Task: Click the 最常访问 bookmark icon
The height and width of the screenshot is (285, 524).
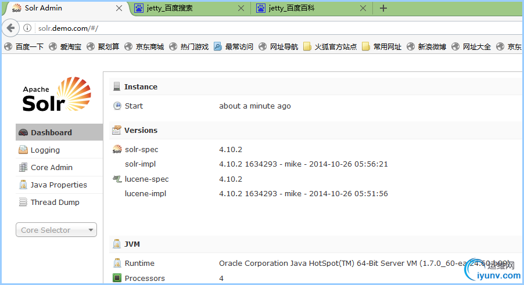Action: pyautogui.click(x=217, y=46)
